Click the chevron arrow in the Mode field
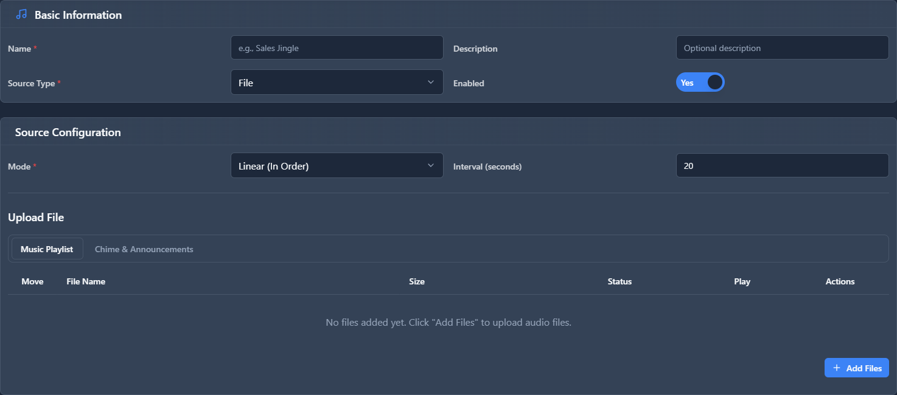 pyautogui.click(x=431, y=165)
